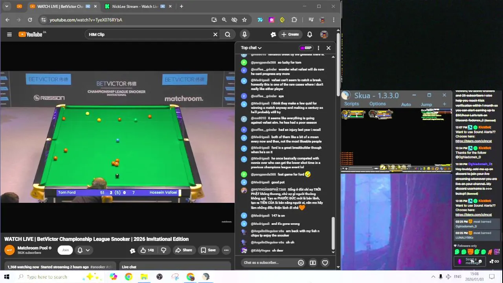
Task: Click the @EddyVegas oh dear chat message
Action: click(267, 250)
